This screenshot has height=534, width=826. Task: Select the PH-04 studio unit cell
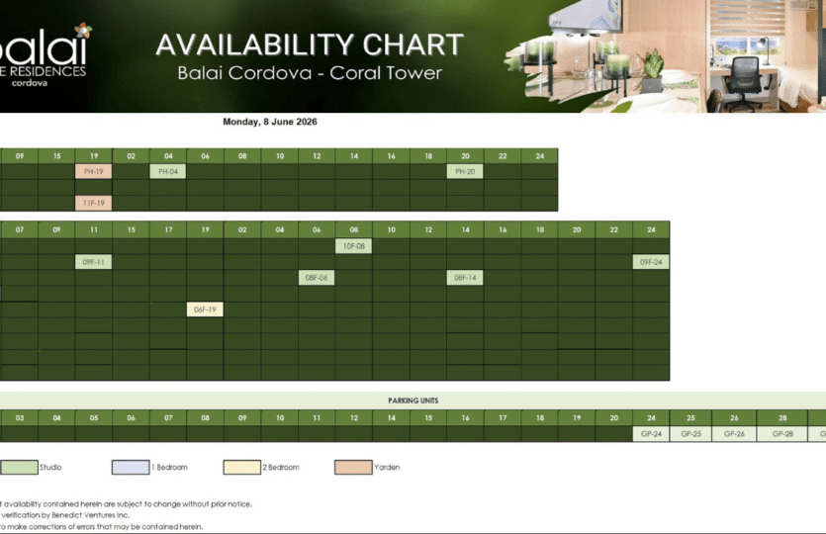click(168, 172)
